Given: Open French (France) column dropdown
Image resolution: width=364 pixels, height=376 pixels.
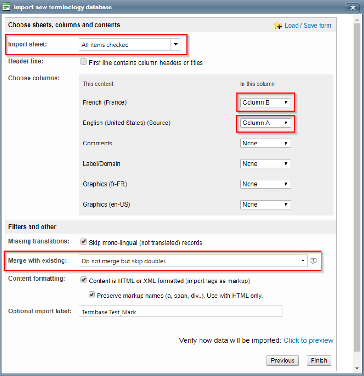Looking at the screenshot, I should coord(265,102).
